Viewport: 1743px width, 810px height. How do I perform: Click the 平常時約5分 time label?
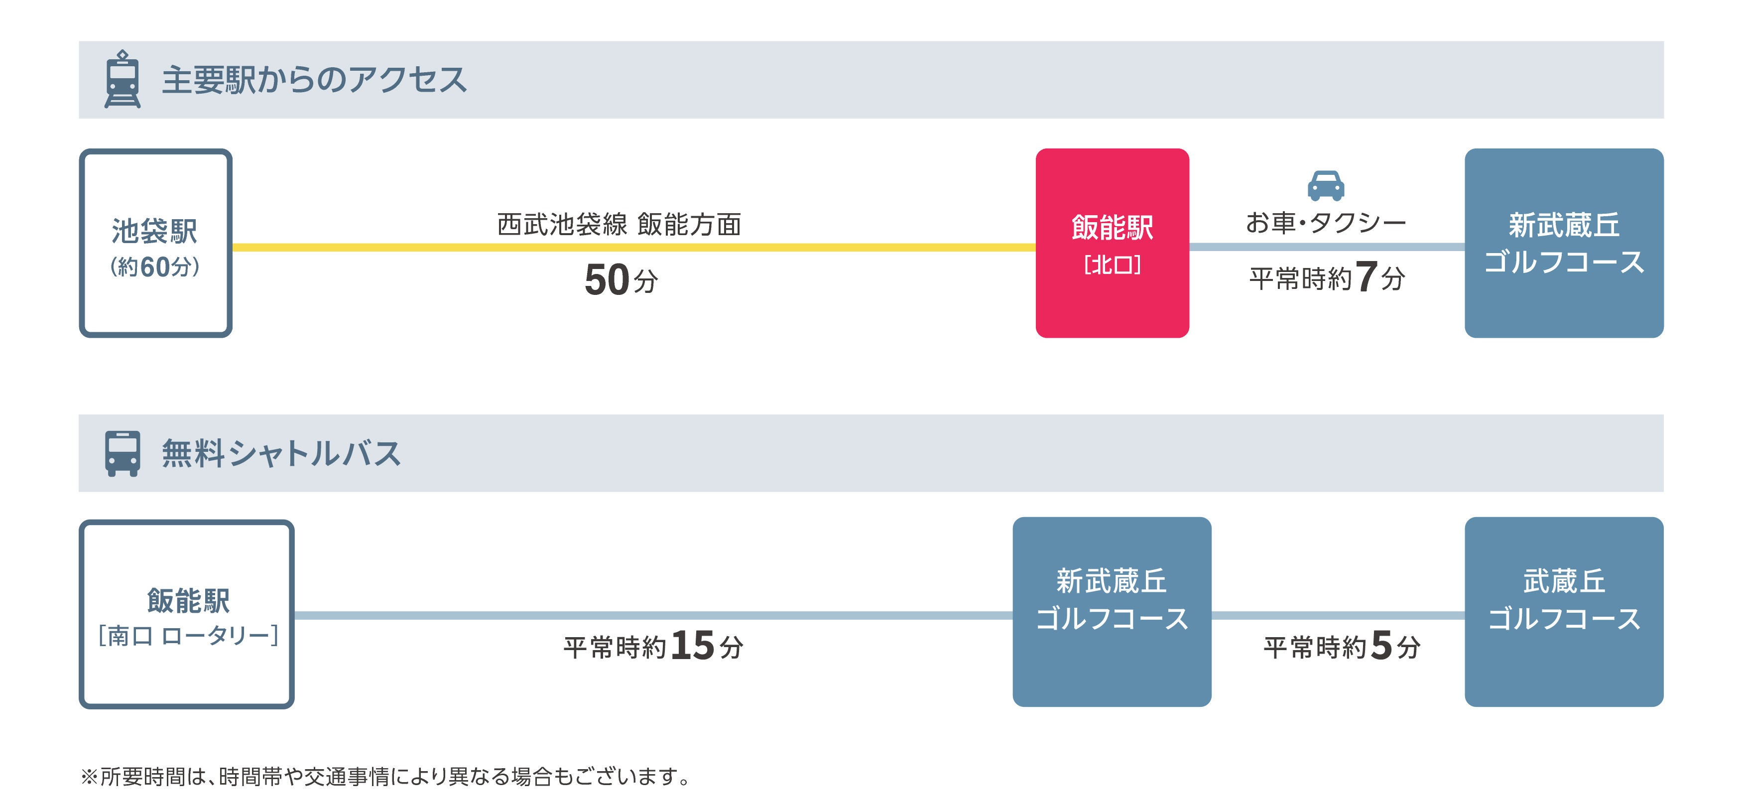(1342, 646)
